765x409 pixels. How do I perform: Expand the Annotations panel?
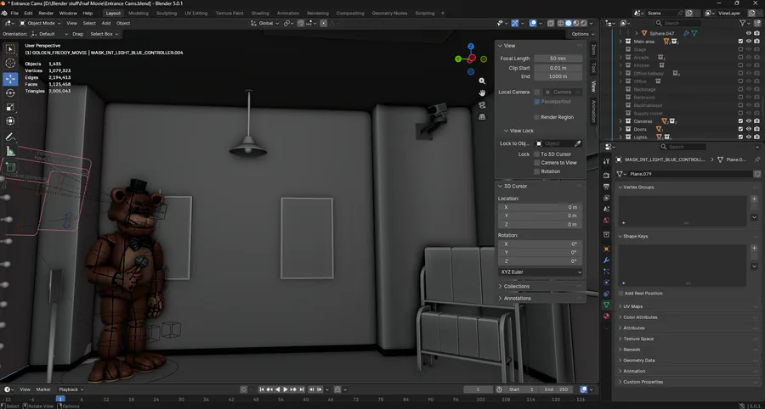517,298
